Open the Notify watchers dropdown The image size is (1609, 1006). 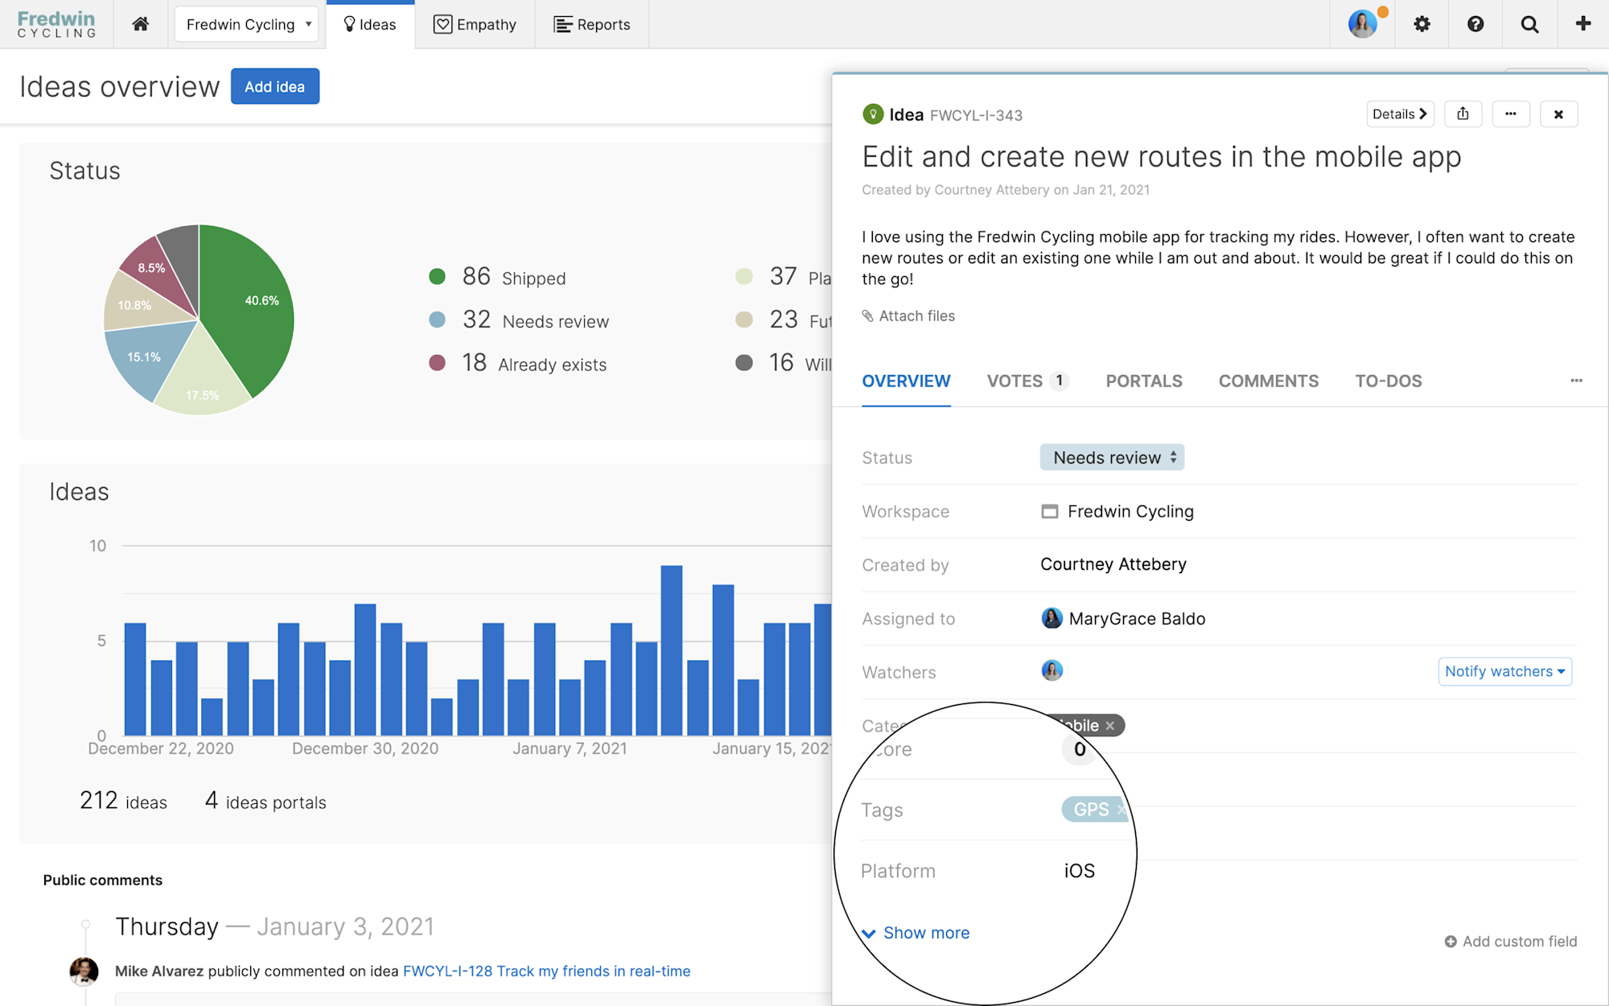(x=1504, y=671)
